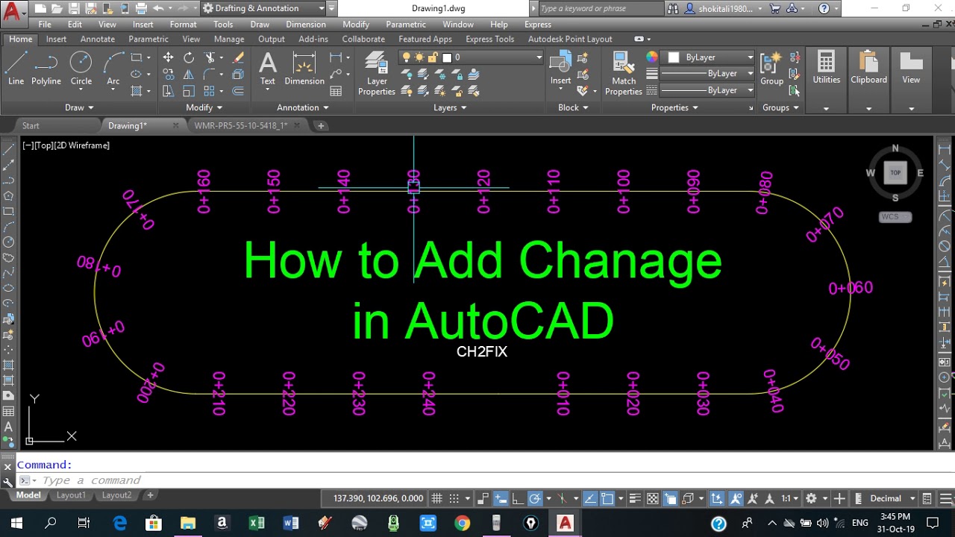Add a new drawing tab with plus
955x537 pixels.
point(321,125)
